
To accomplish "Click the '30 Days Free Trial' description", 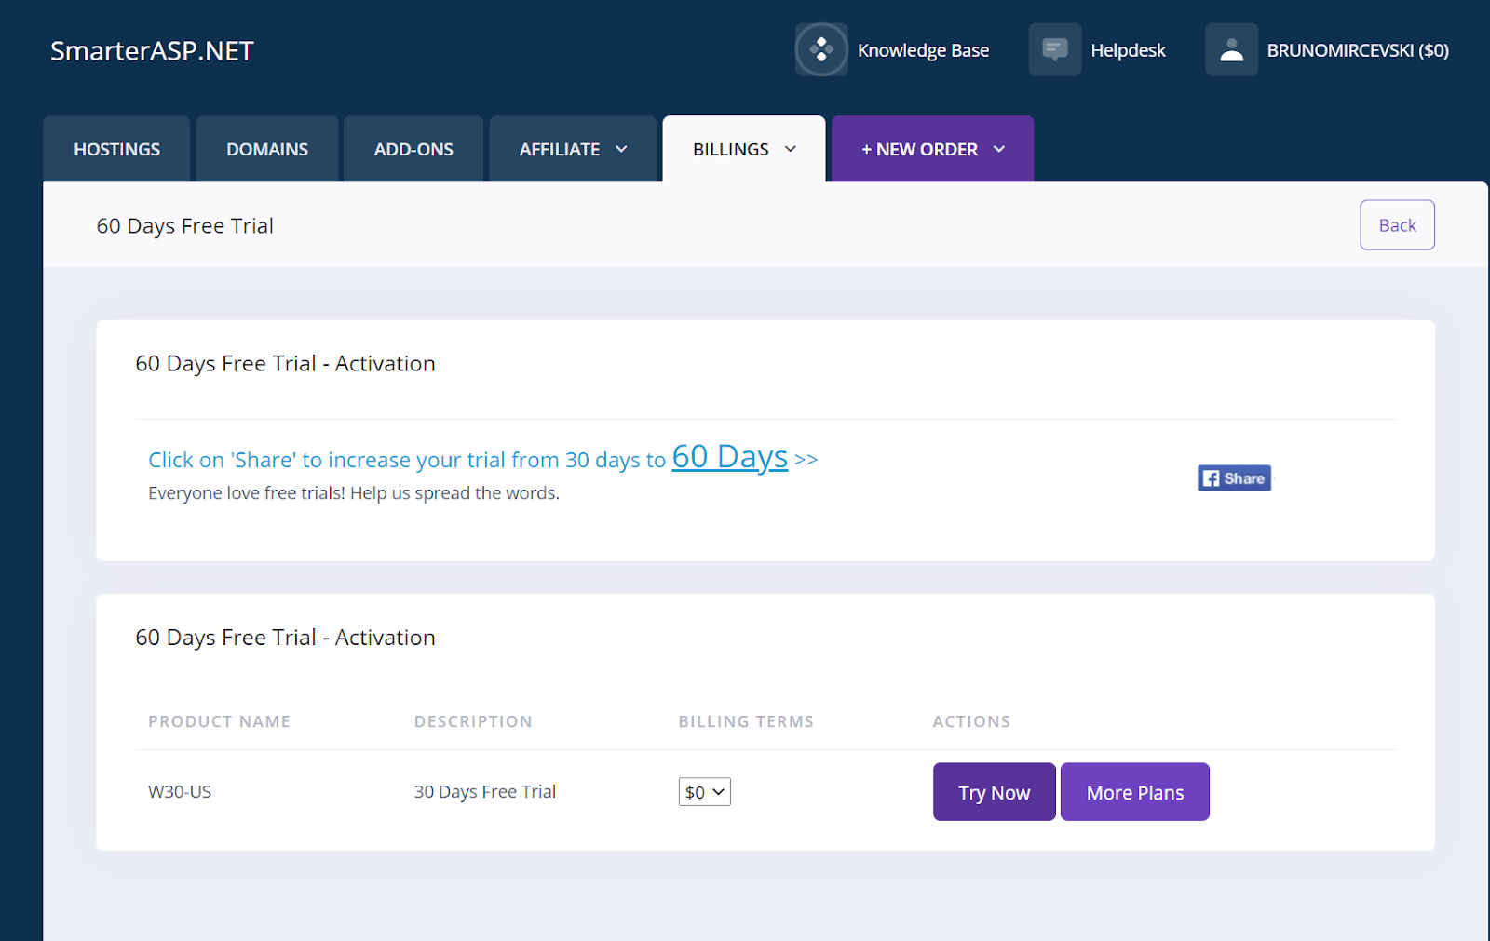I will pyautogui.click(x=485, y=792).
